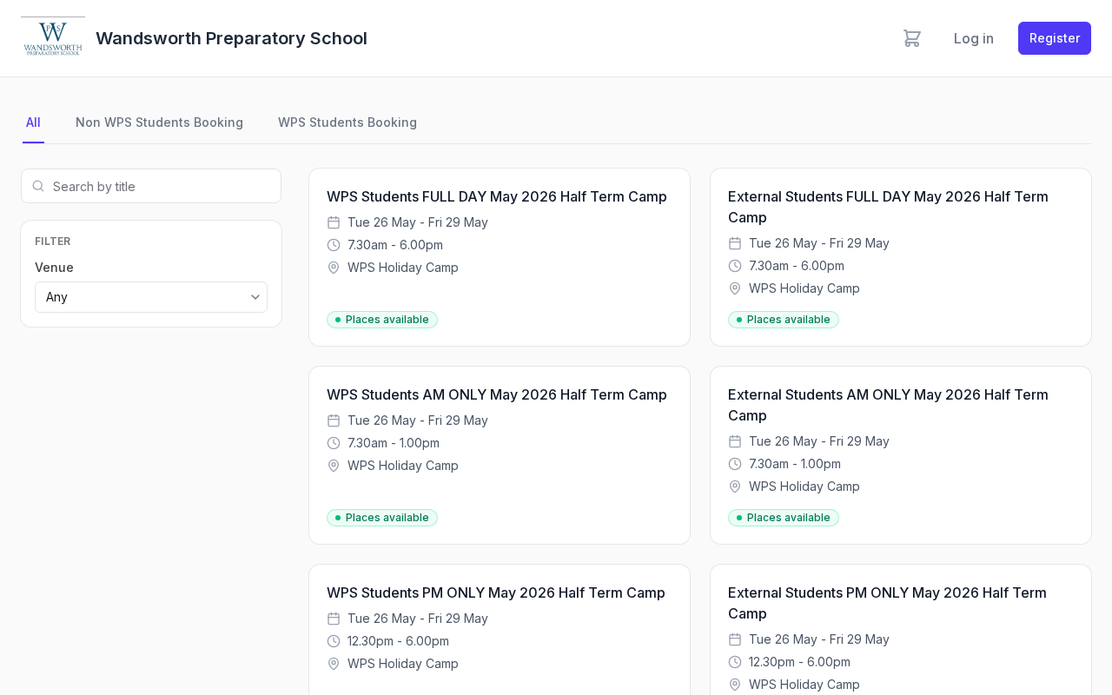The height and width of the screenshot is (695, 1112).
Task: Open the Venue dropdown set to Any
Action: (151, 297)
